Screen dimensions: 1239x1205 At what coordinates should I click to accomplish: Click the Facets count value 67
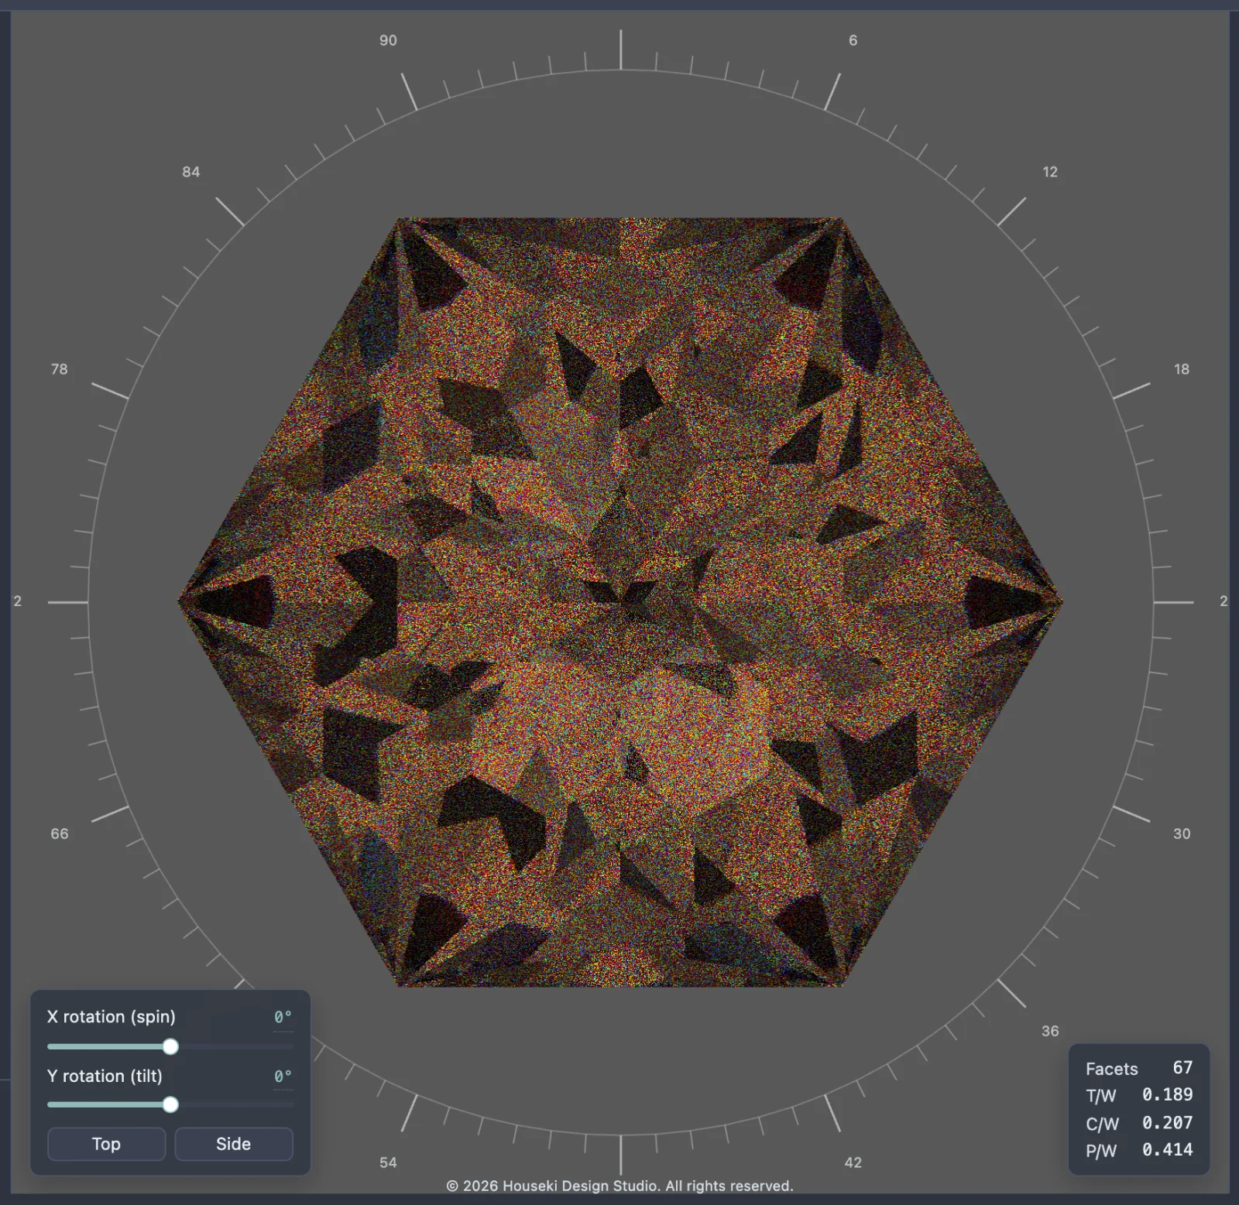coord(1182,1068)
